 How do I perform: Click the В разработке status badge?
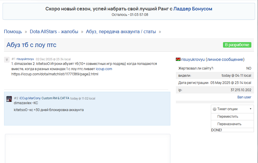(237, 45)
